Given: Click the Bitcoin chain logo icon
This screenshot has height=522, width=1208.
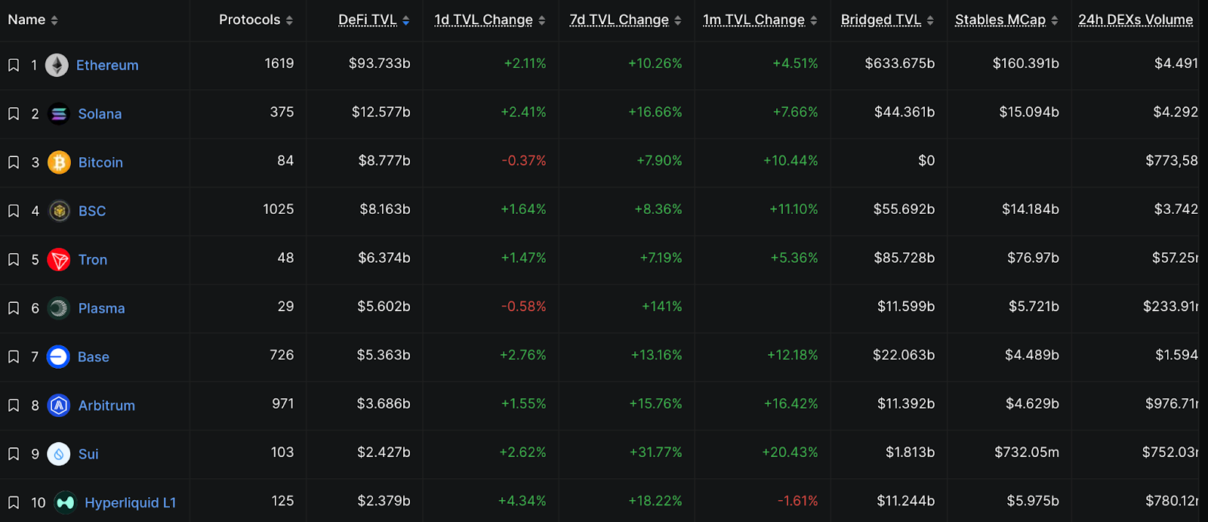Looking at the screenshot, I should pos(59,162).
